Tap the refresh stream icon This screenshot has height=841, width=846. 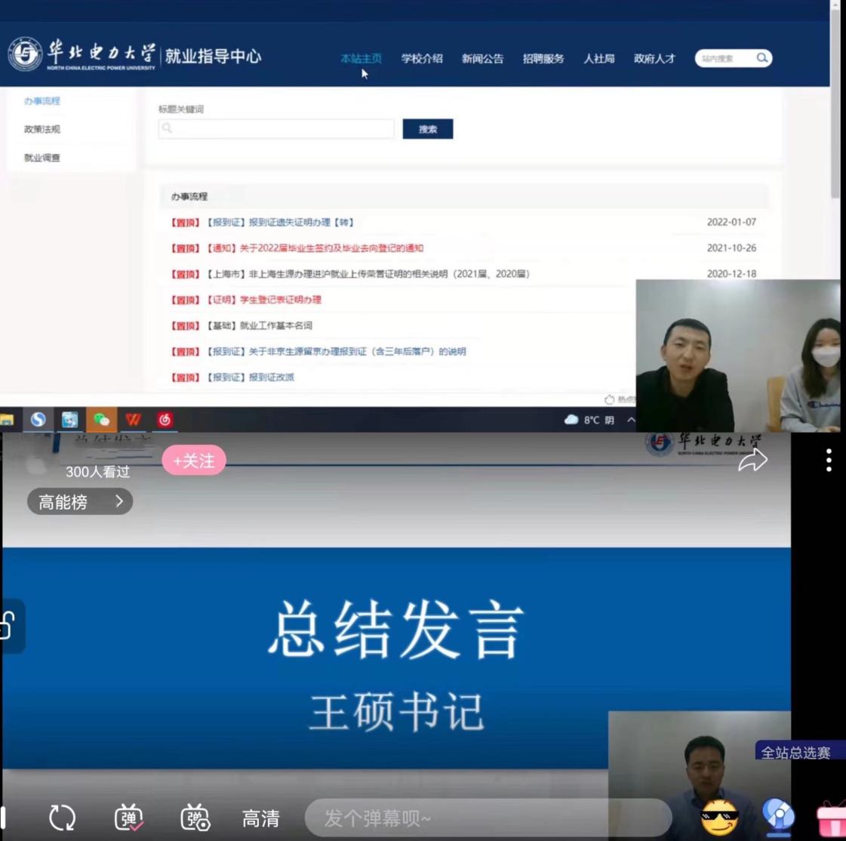click(x=63, y=818)
